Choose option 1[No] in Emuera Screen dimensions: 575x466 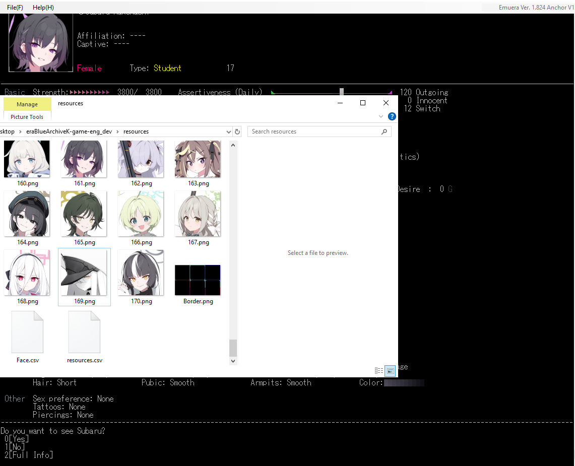15,447
